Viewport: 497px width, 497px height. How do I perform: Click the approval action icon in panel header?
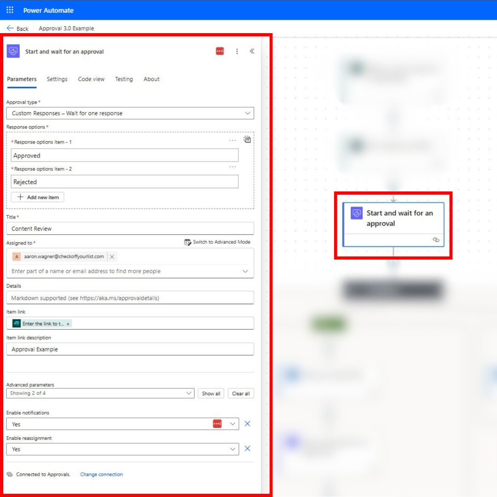(x=13, y=51)
